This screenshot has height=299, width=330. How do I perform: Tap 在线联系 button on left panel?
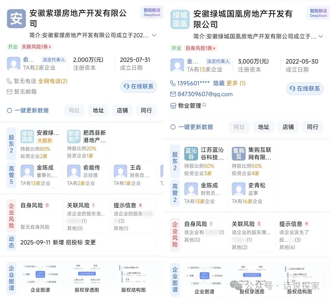coord(139,86)
